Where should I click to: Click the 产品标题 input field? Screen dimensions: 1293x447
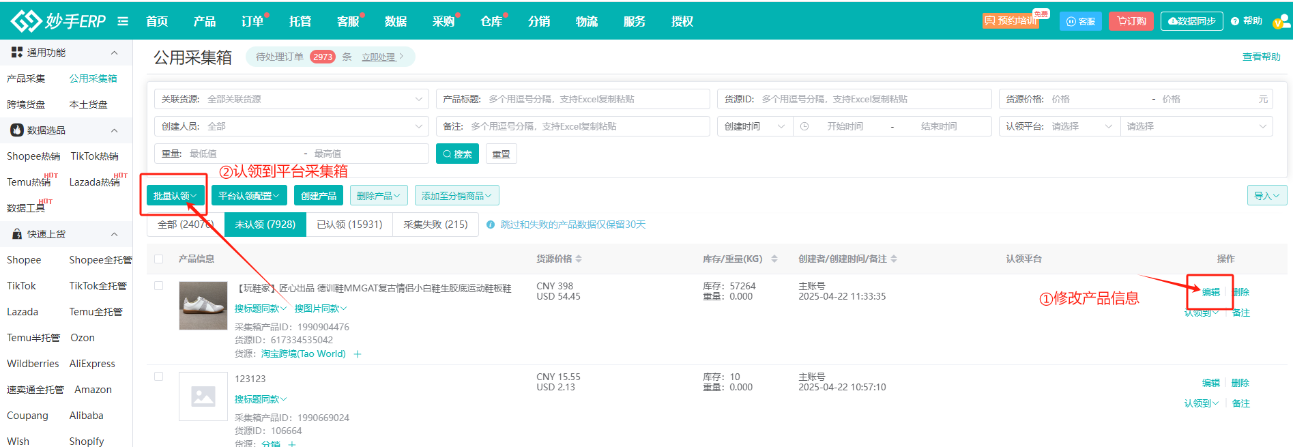point(573,99)
